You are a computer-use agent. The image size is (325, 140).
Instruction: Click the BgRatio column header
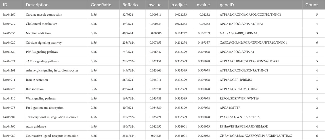click(x=130, y=5)
